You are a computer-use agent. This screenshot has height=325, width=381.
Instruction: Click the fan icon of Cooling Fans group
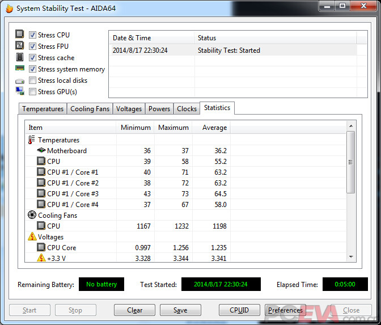point(32,215)
